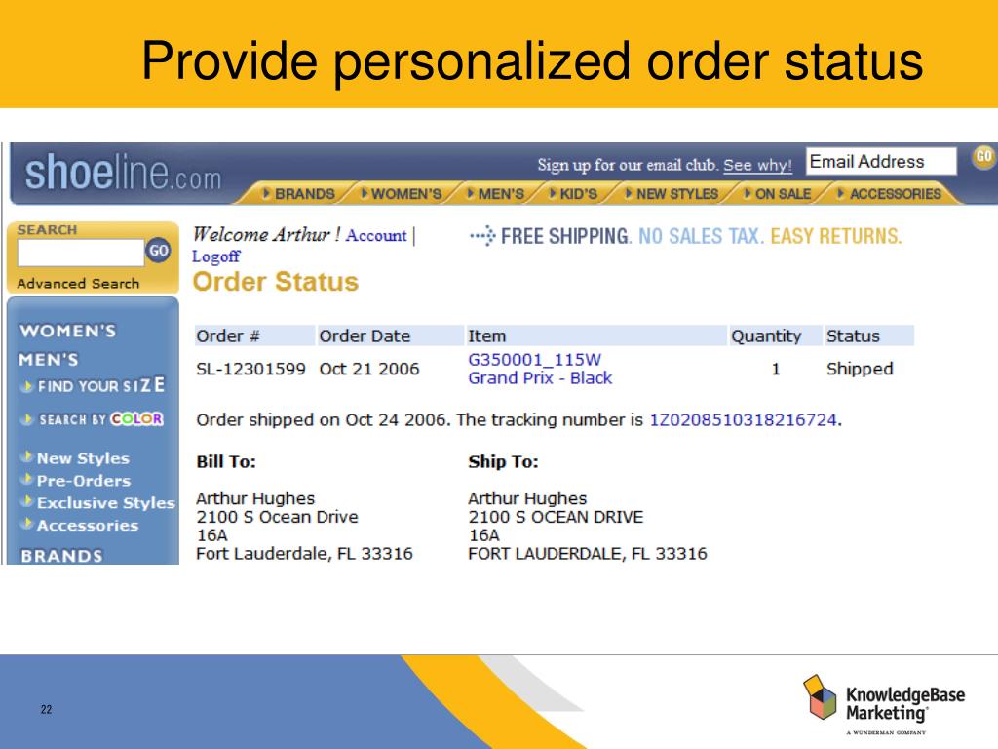Click the shoeline.com logo

click(123, 174)
